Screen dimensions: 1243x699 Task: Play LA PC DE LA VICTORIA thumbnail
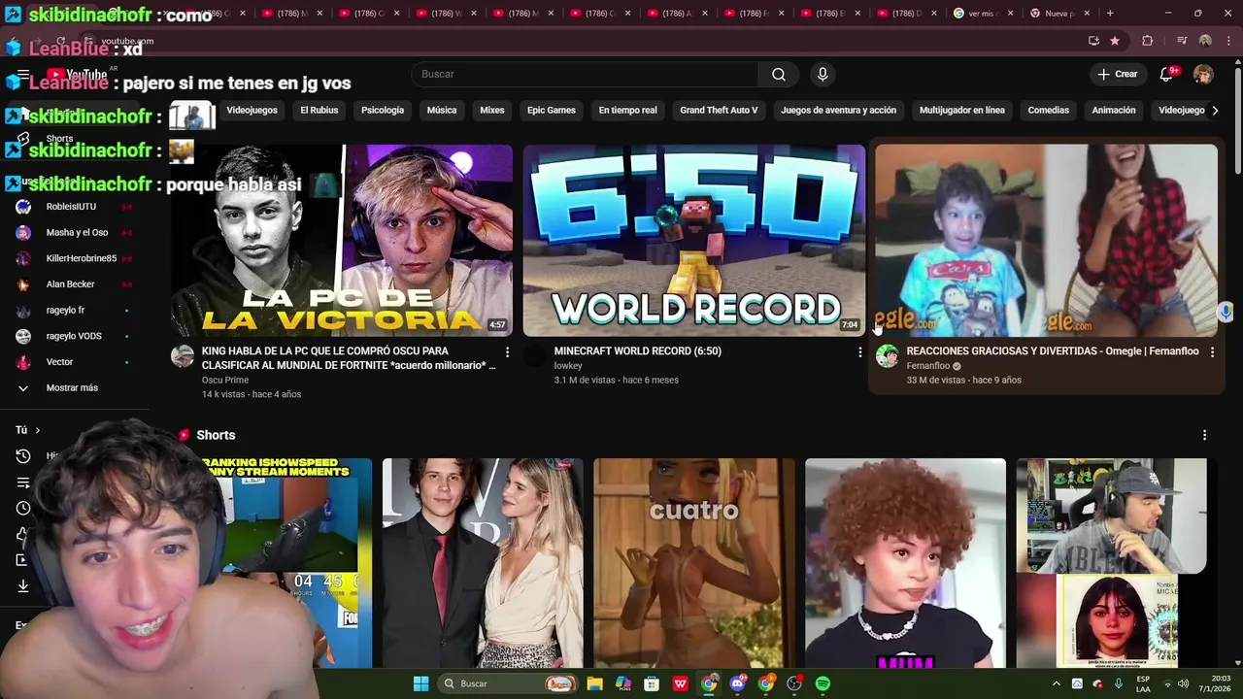(x=342, y=240)
